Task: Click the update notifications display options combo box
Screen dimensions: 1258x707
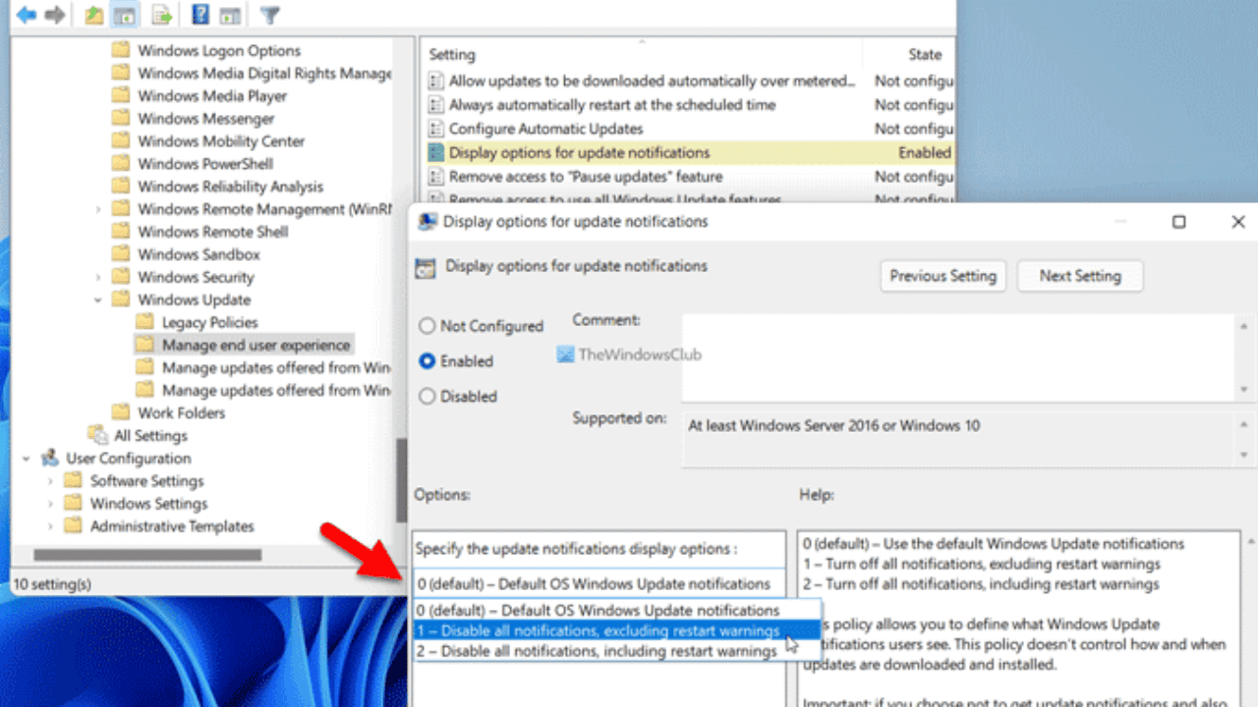Action: click(x=599, y=583)
